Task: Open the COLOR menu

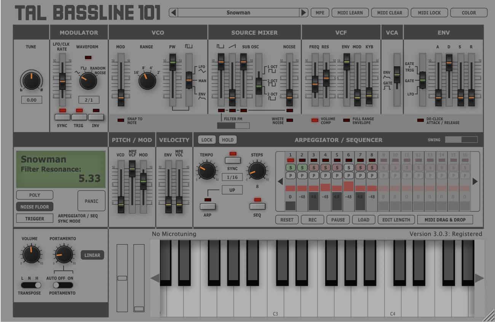Action: click(469, 13)
